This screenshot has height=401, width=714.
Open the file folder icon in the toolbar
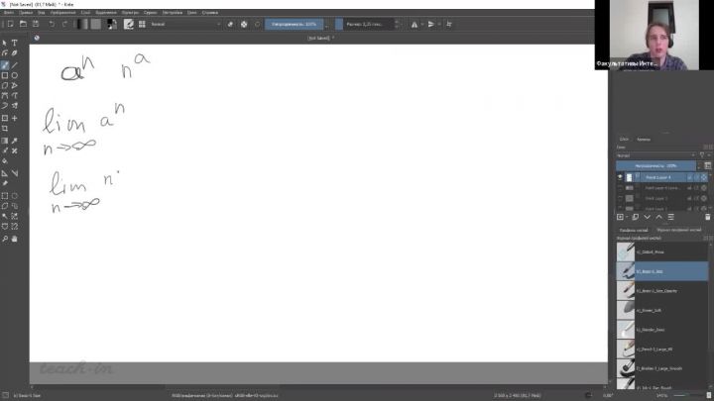(x=22, y=23)
